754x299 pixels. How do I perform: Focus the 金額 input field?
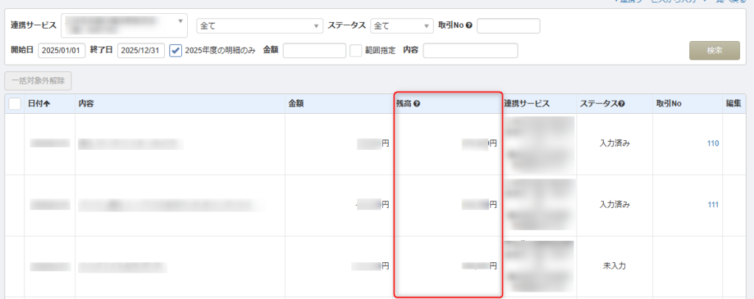(x=314, y=50)
